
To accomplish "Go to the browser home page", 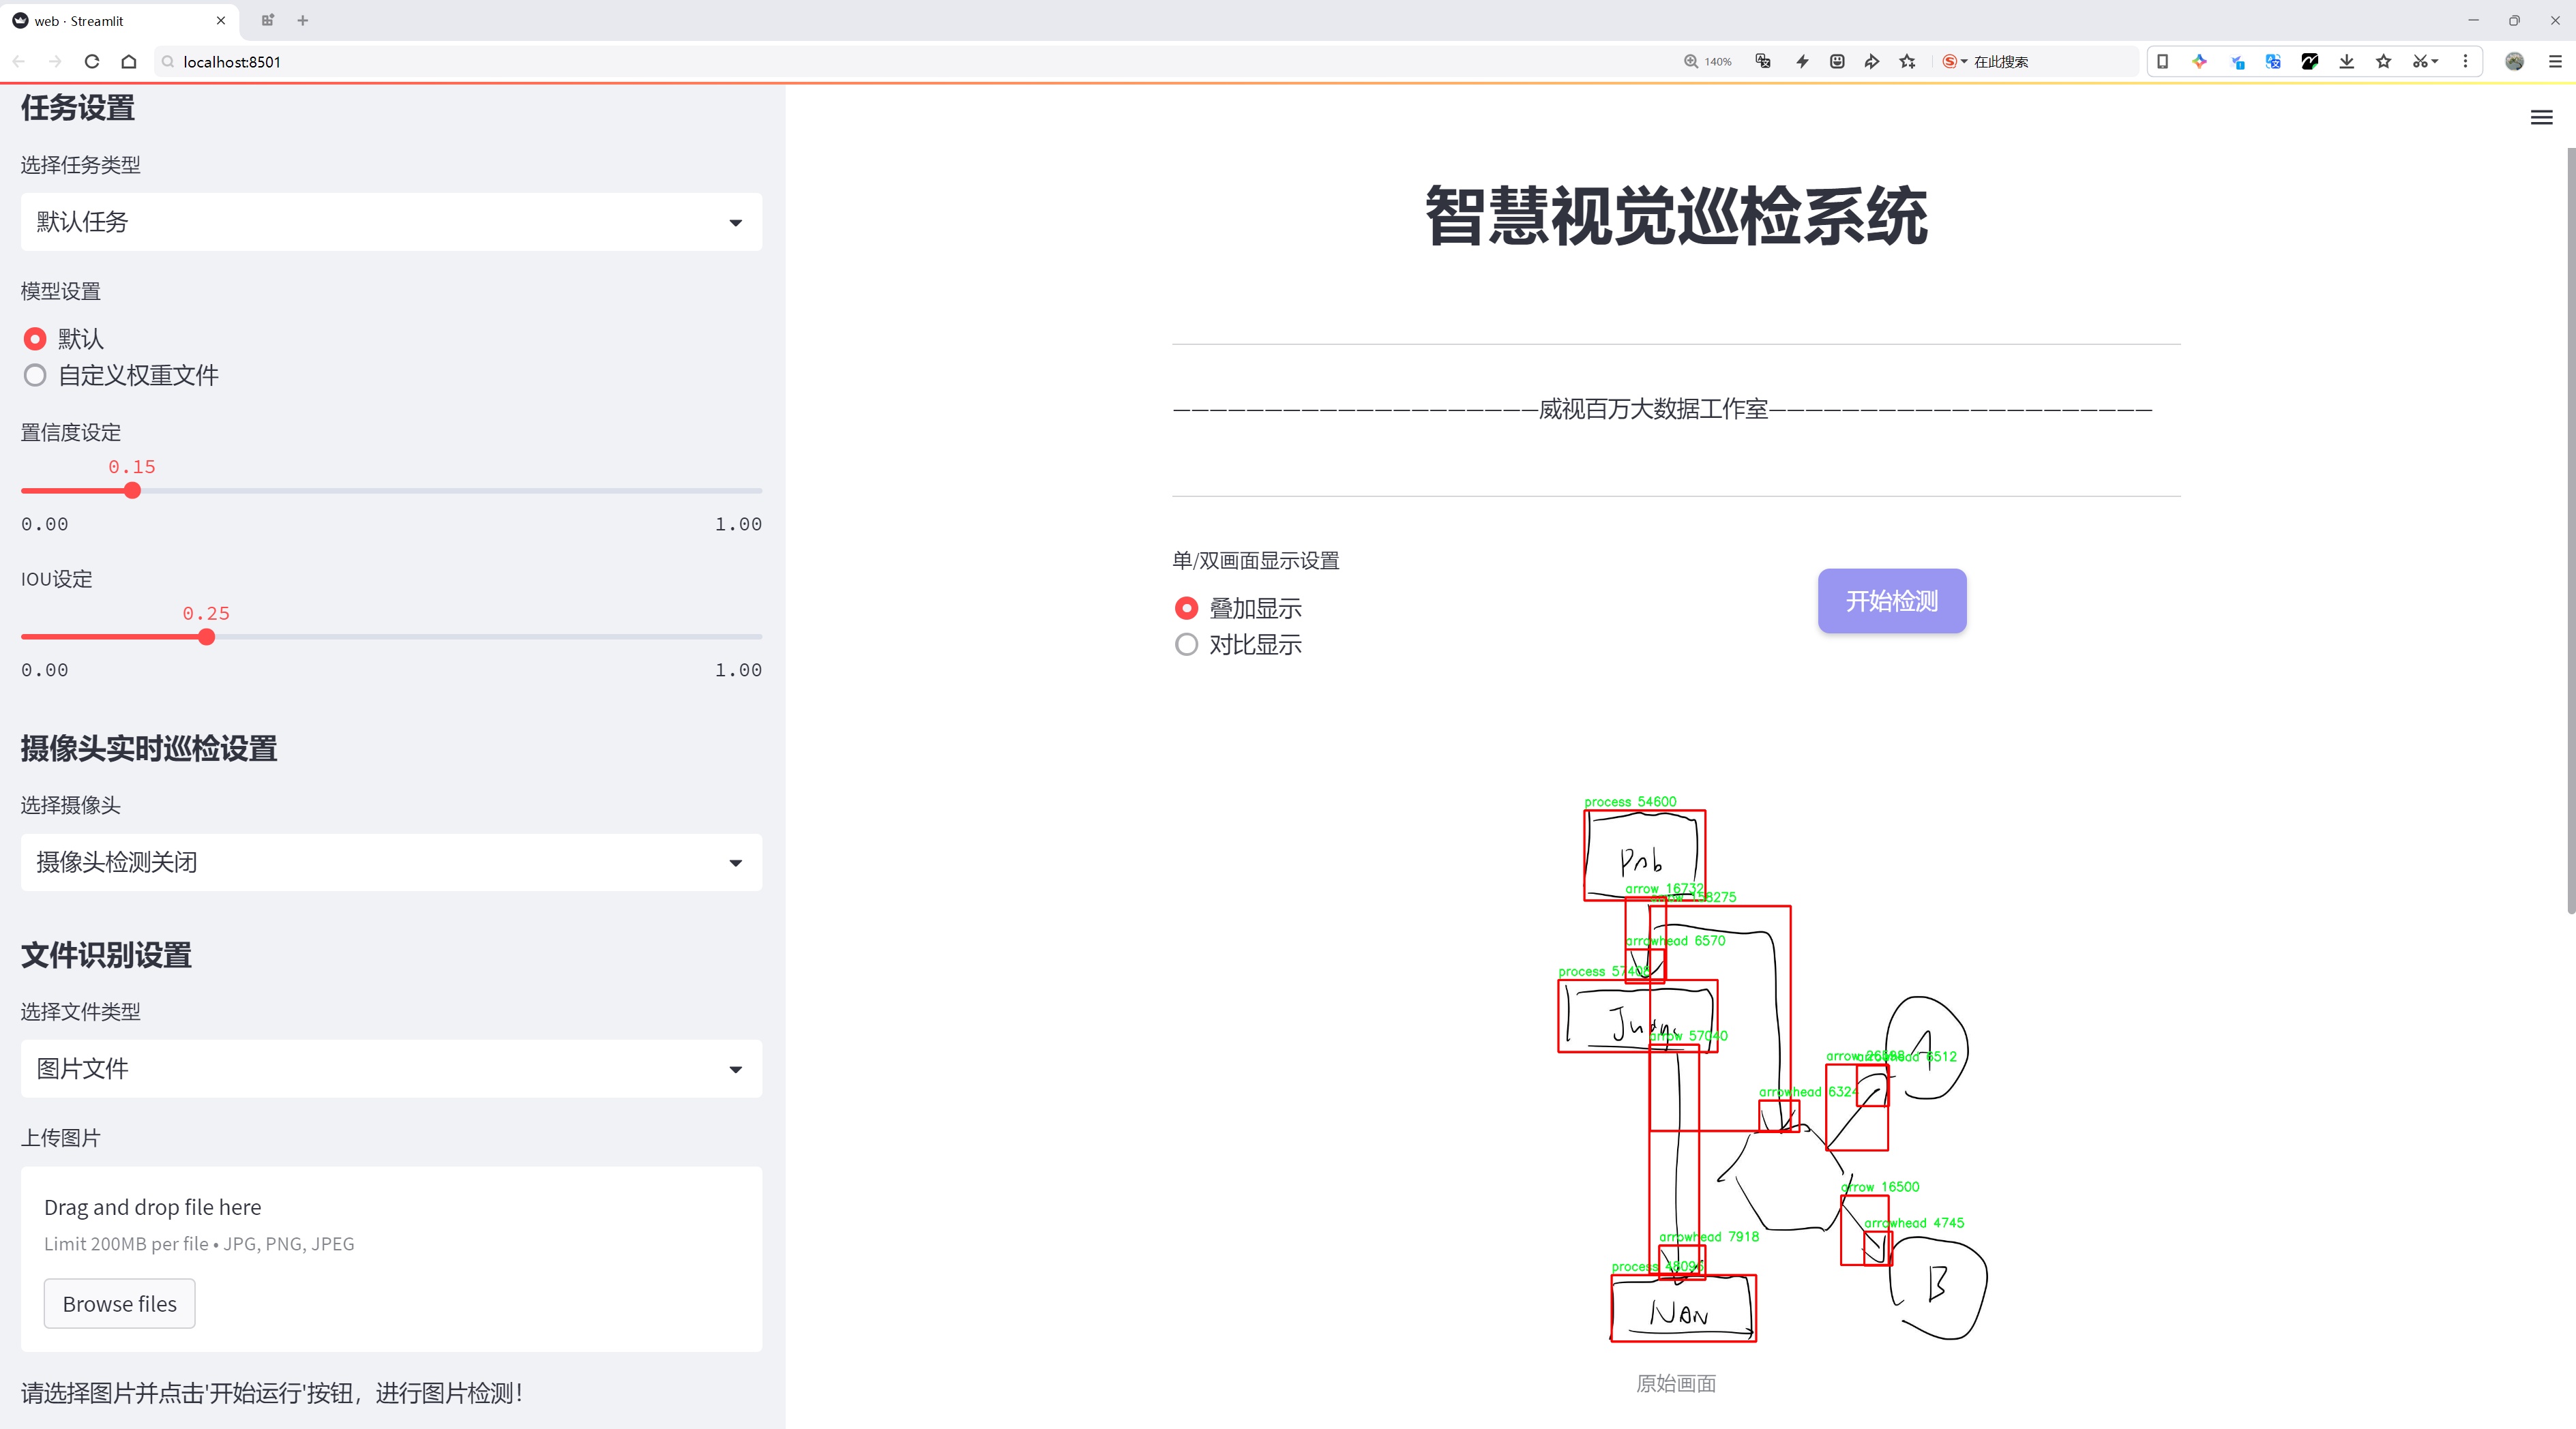I will tap(129, 61).
